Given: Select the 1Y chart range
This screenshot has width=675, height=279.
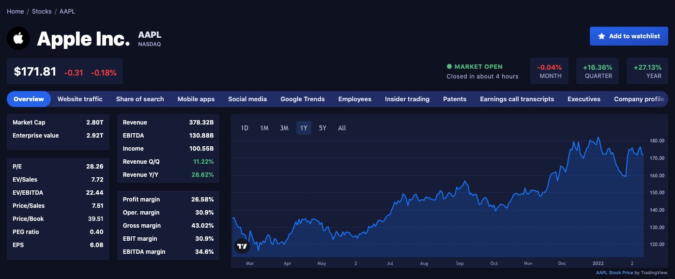Looking at the screenshot, I should [304, 128].
